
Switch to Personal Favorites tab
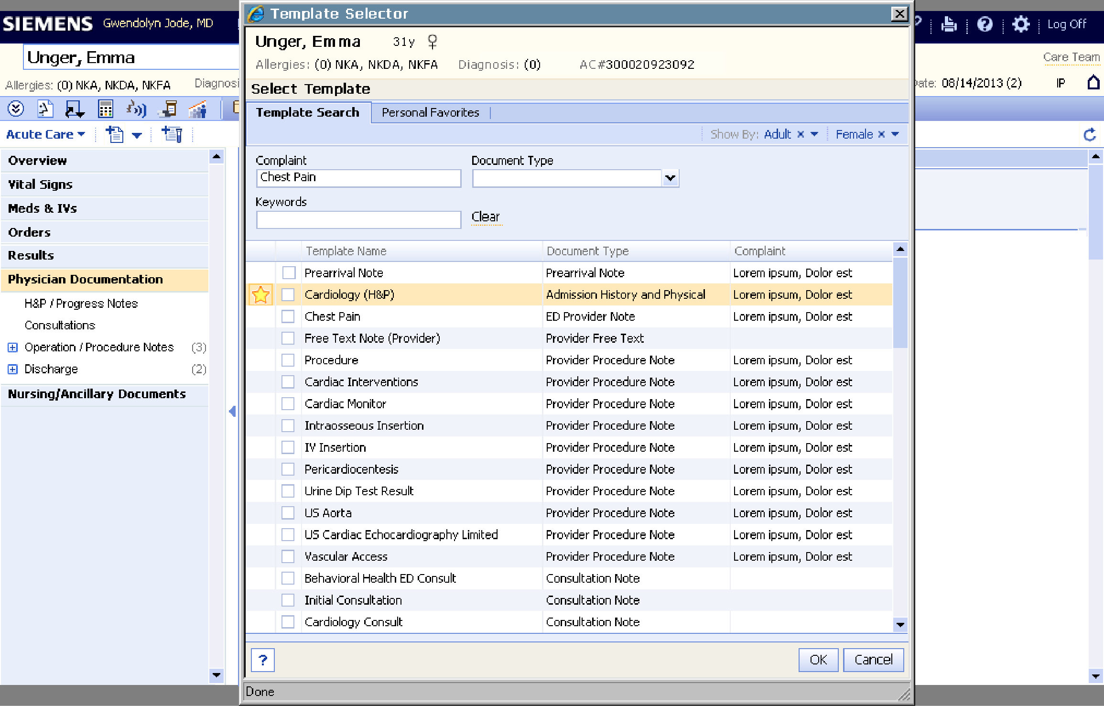tap(430, 113)
